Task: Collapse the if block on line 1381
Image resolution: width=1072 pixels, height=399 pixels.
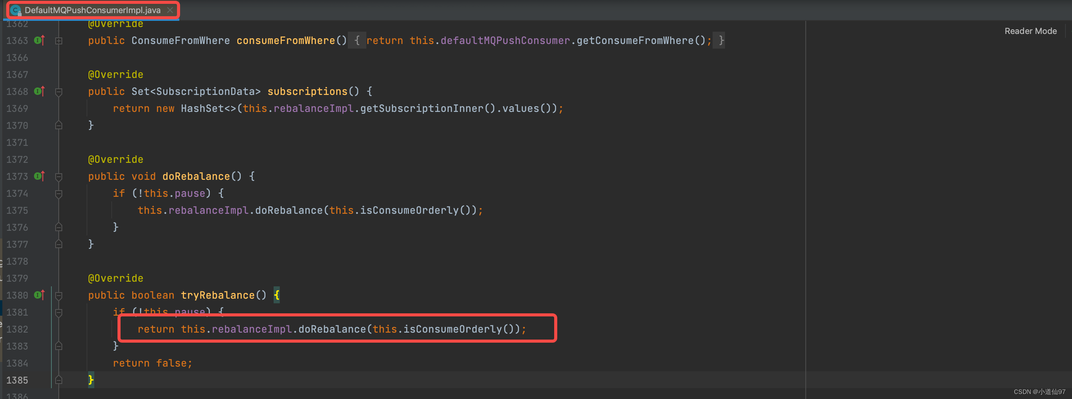Action: tap(59, 313)
